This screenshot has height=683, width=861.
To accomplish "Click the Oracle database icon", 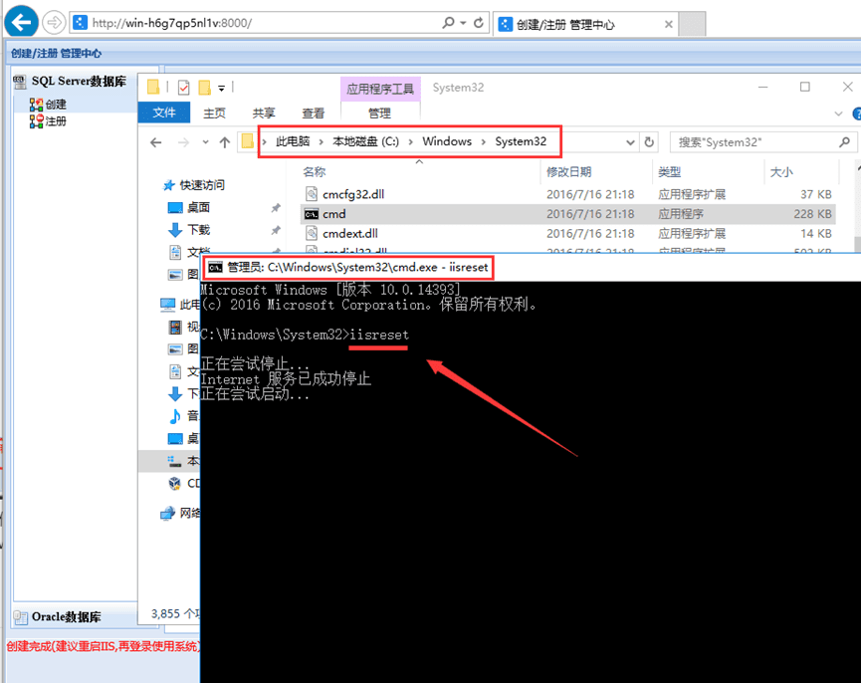I will pos(20,617).
